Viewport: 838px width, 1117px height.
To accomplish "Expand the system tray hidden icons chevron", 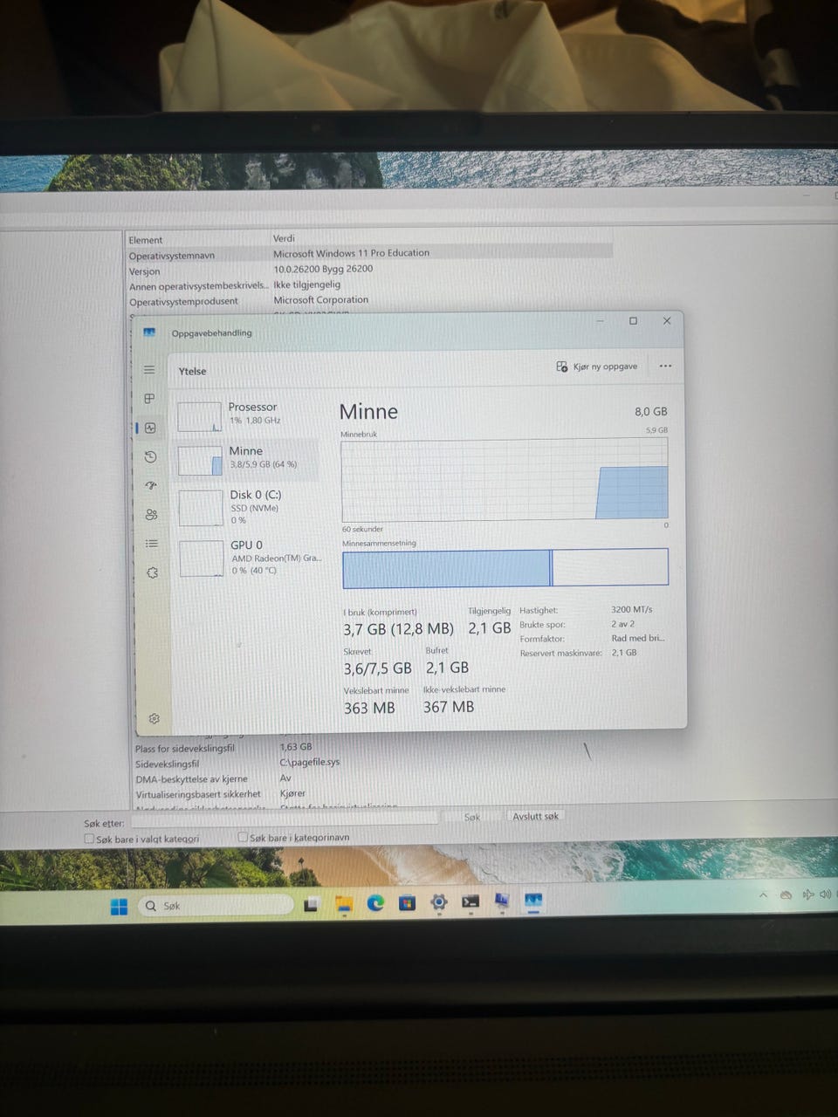I will [x=763, y=895].
